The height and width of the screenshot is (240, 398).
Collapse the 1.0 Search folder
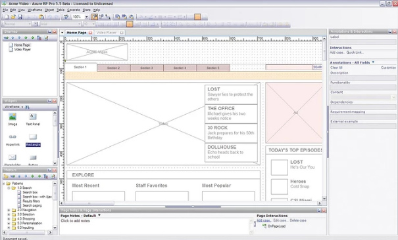point(9,188)
